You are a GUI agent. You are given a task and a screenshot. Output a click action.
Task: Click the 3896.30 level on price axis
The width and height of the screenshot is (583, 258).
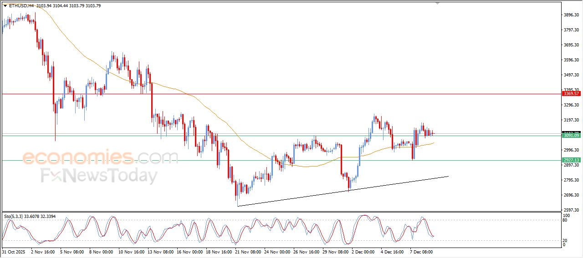(x=571, y=15)
